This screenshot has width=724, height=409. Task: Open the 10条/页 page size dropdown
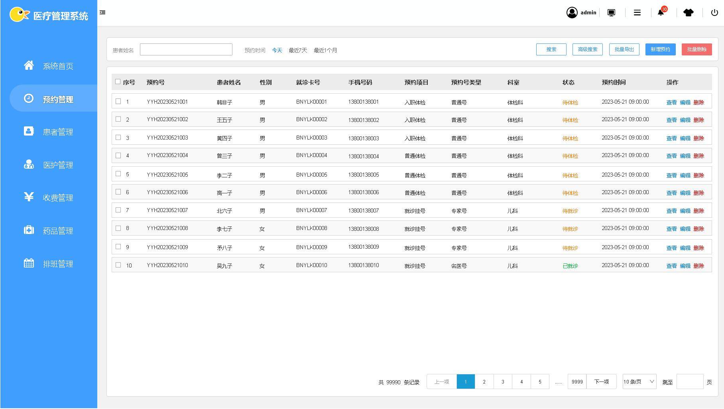(x=639, y=382)
